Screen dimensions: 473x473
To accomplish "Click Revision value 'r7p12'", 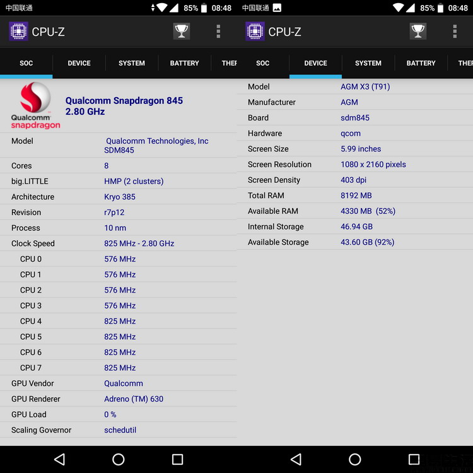I will pos(114,213).
